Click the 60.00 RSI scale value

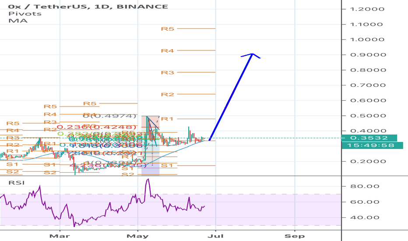pos(365,202)
